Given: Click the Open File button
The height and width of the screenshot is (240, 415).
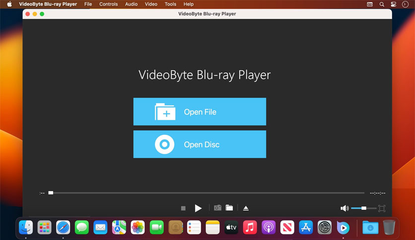Looking at the screenshot, I should (200, 112).
